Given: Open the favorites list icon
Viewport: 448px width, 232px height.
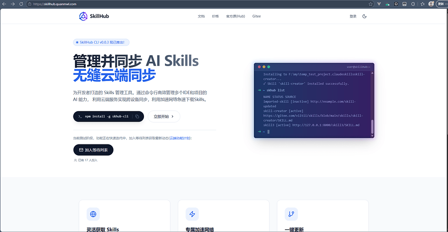Looking at the screenshot, I should coord(423,4).
